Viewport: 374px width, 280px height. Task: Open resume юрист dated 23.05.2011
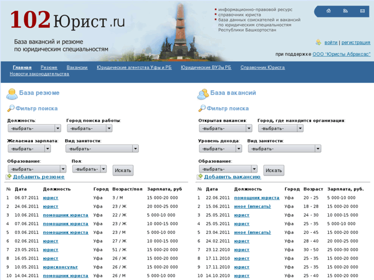click(50, 250)
